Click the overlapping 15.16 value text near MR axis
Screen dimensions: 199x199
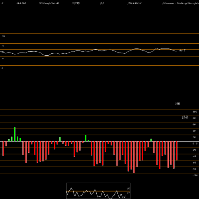[185, 117]
